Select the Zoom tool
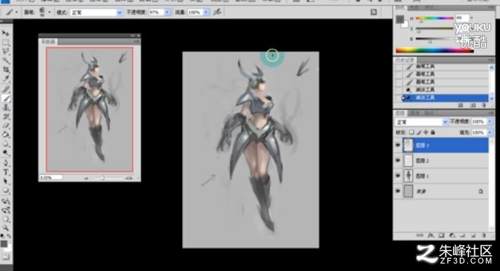 click(x=6, y=228)
